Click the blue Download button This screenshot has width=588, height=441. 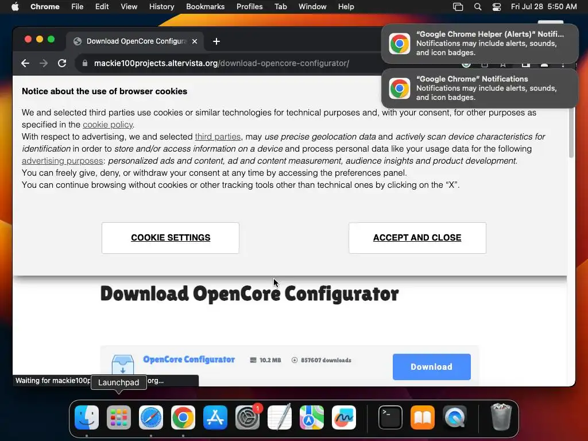[x=432, y=367]
